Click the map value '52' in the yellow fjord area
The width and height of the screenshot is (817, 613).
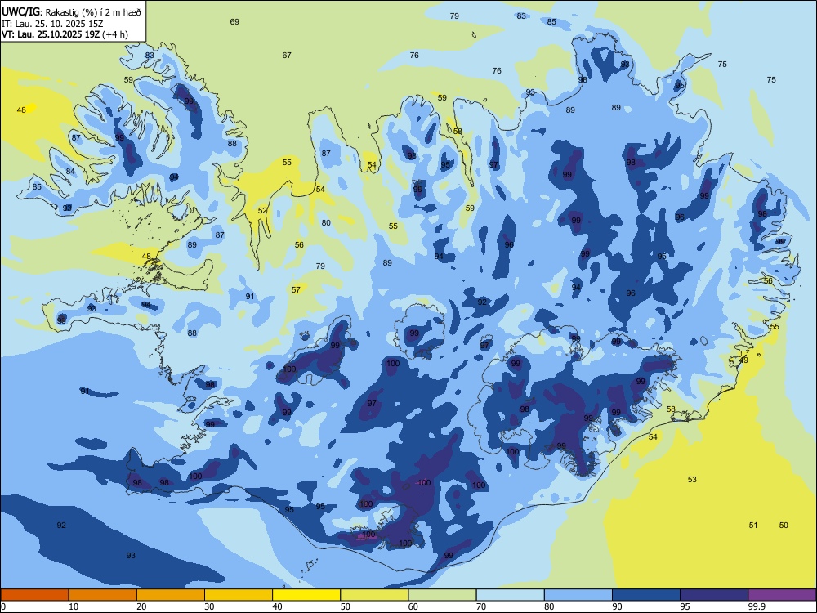(262, 211)
